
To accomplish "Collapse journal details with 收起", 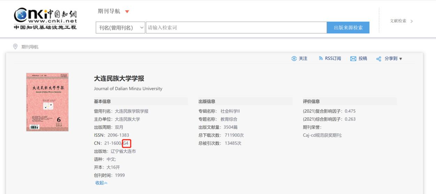I will coord(101,183).
